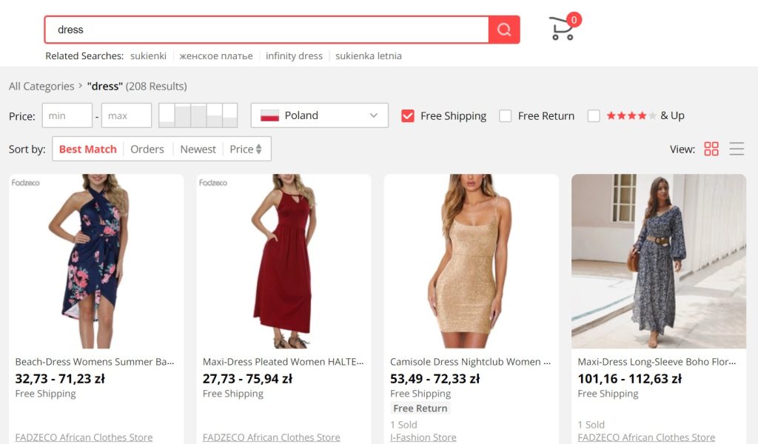Click the price distribution histogram bar
Screen dimensions: 758x444
(x=198, y=115)
